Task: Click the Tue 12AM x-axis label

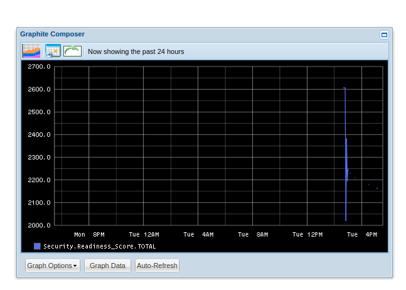Action: click(x=144, y=235)
